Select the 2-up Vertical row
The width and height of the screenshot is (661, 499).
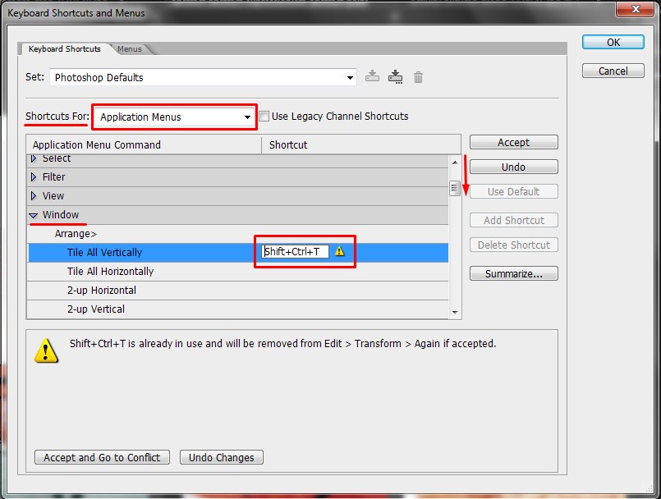pyautogui.click(x=238, y=309)
